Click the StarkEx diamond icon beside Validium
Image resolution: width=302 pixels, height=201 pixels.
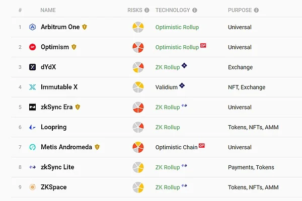click(x=182, y=86)
